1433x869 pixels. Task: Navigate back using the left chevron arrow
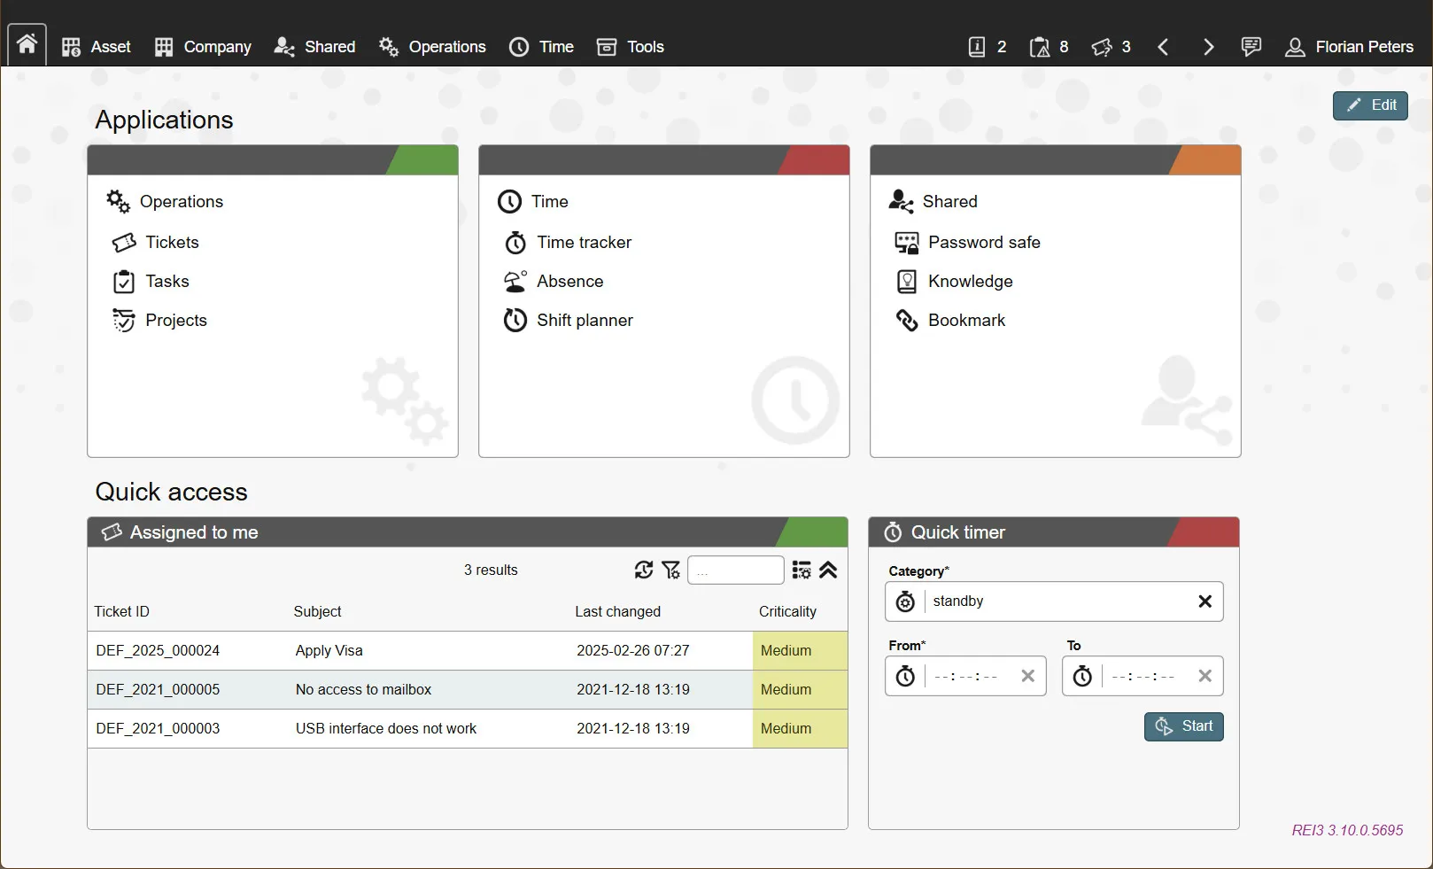pyautogui.click(x=1163, y=47)
